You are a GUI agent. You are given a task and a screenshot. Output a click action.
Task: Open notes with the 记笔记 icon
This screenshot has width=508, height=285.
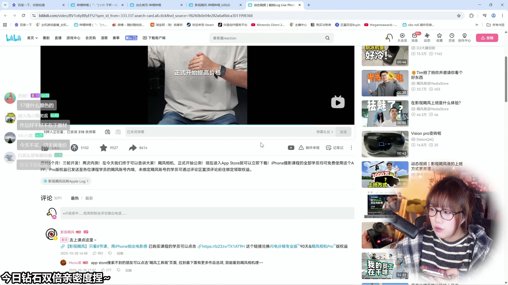(334, 148)
